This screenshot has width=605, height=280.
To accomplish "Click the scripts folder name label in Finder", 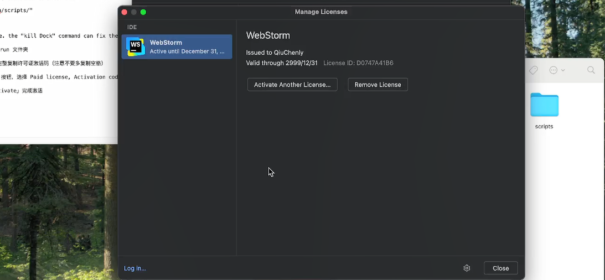I will (x=544, y=127).
